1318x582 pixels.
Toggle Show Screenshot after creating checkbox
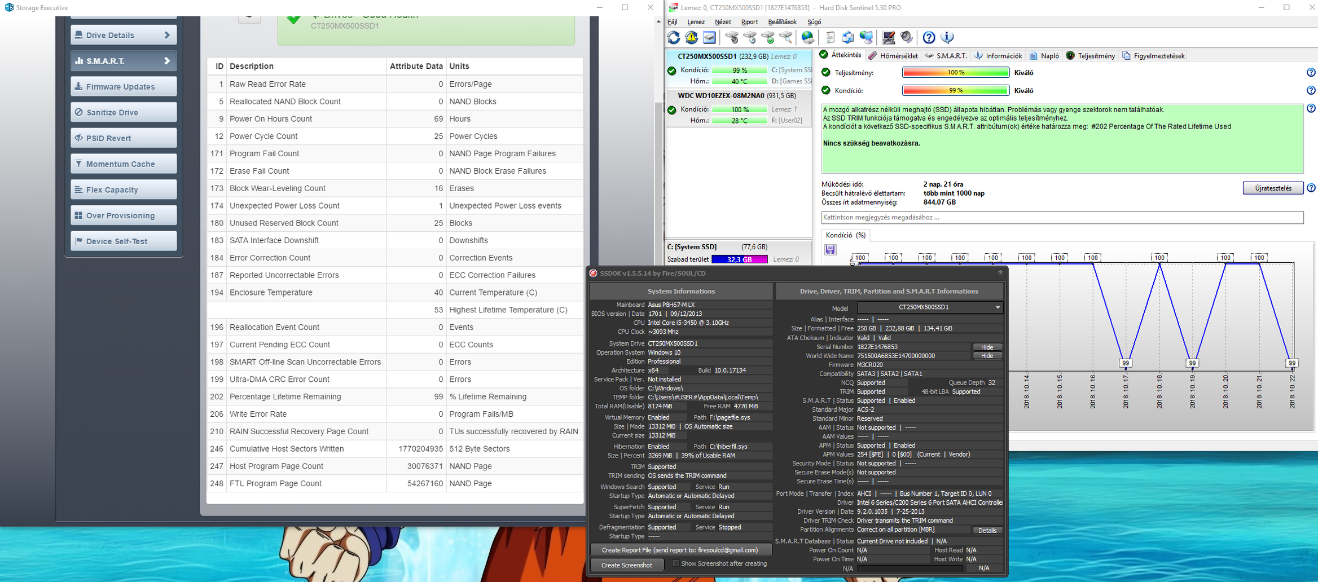tap(676, 563)
